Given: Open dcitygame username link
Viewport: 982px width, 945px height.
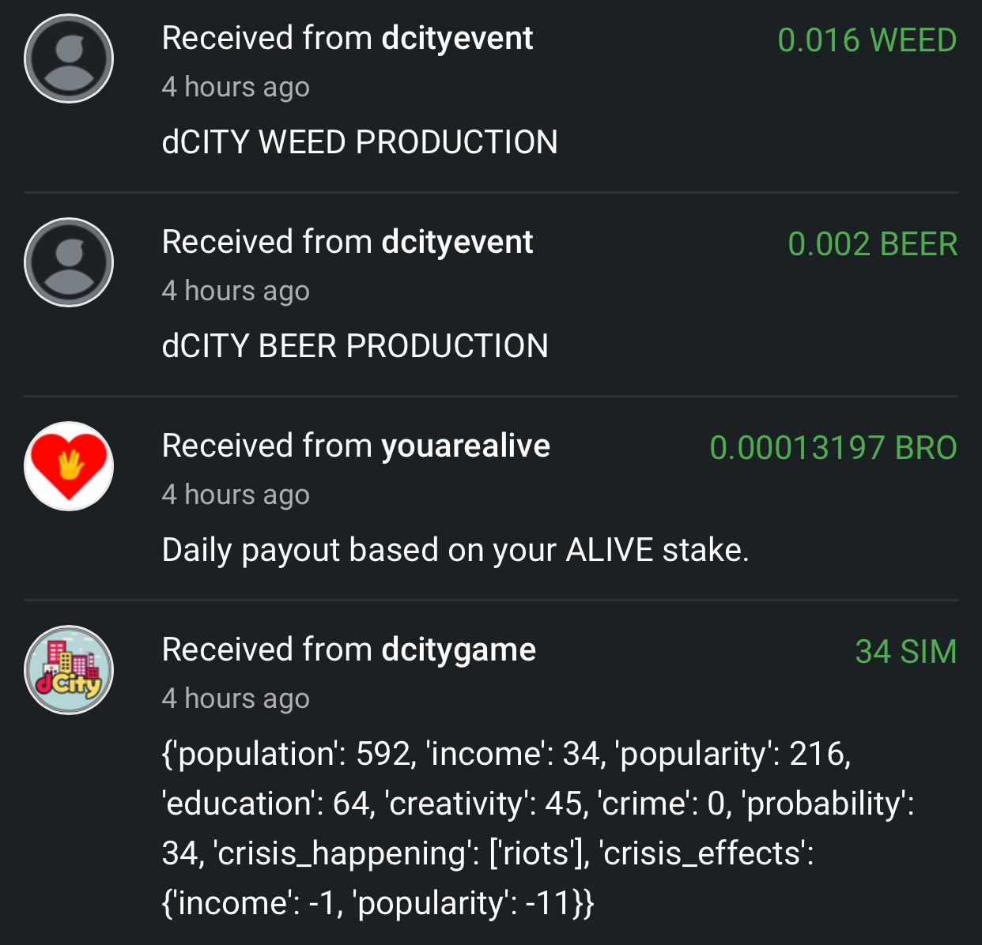Looking at the screenshot, I should [459, 650].
